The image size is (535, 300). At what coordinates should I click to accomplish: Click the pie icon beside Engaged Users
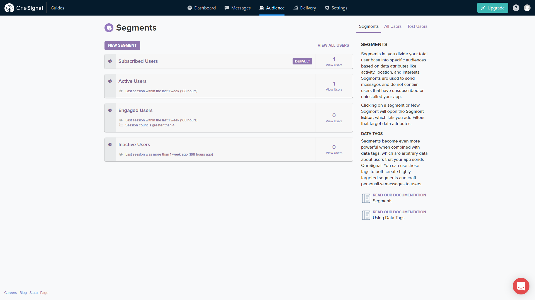click(x=110, y=110)
